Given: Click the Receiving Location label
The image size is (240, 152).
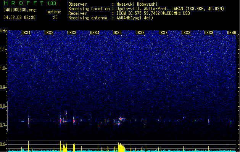Looking at the screenshot, I should click(89, 9).
